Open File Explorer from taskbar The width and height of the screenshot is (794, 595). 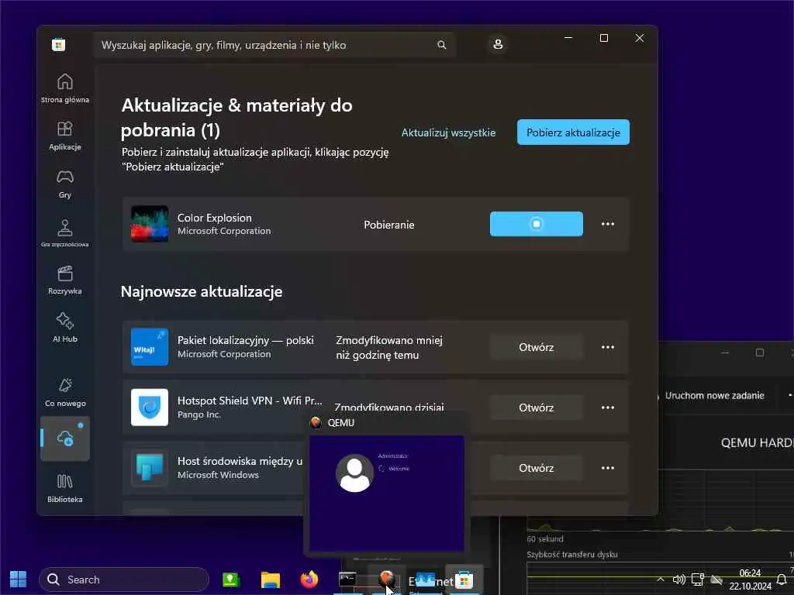[x=271, y=580]
